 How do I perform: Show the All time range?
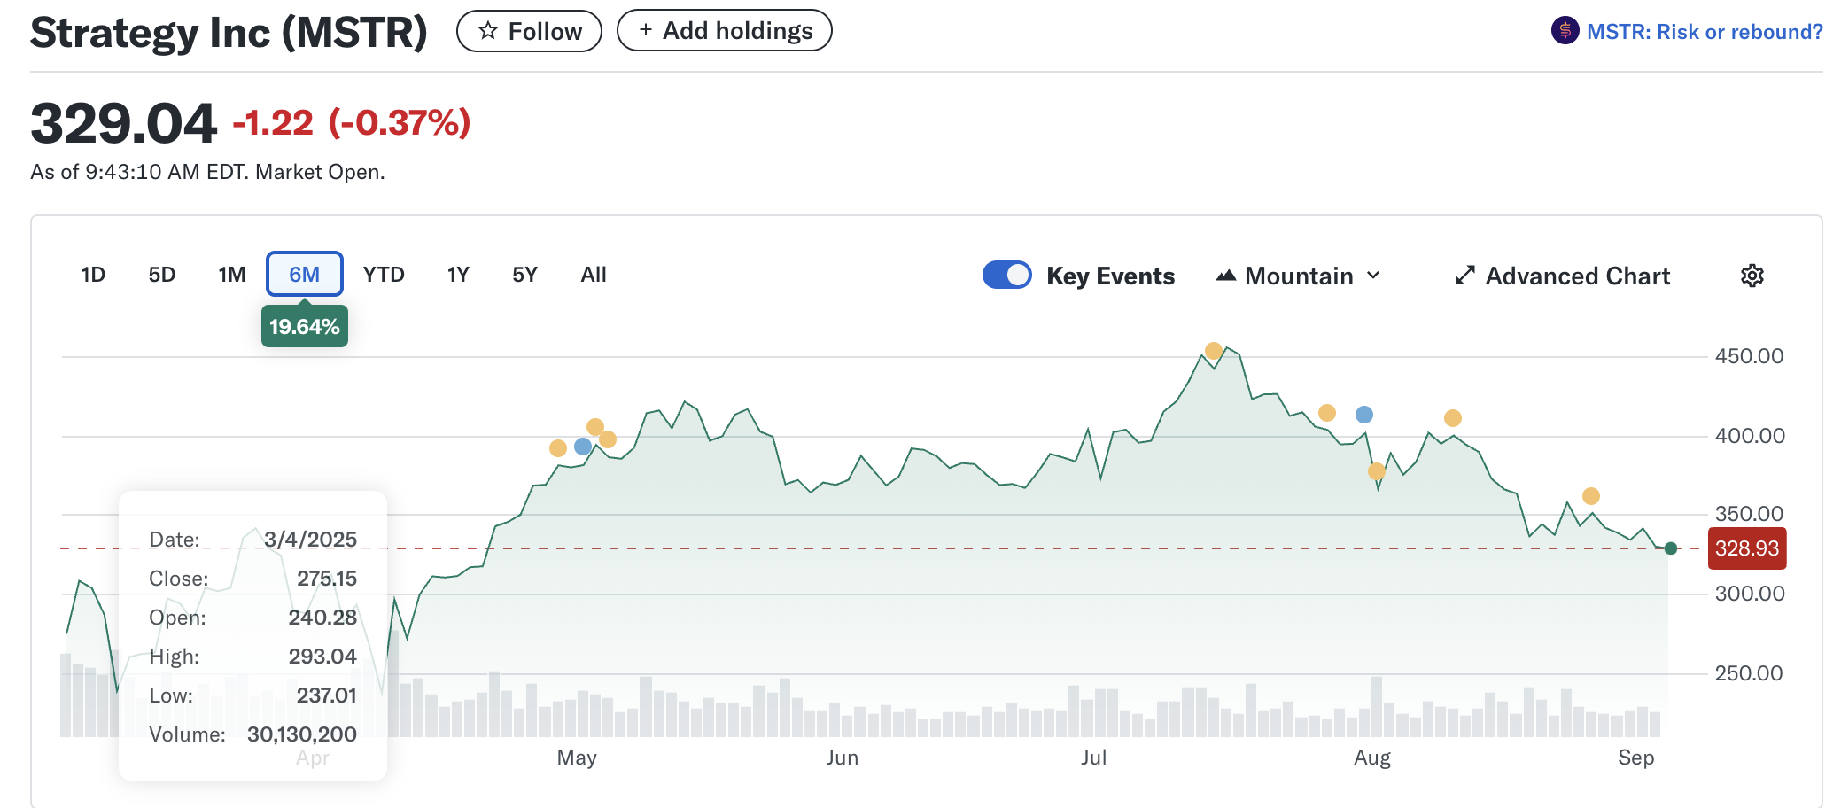click(x=593, y=275)
